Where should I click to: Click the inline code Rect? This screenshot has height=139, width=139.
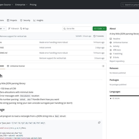pyautogui.click(x=57, y=116)
